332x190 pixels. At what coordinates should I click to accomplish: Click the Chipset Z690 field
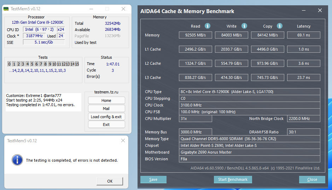(249, 145)
